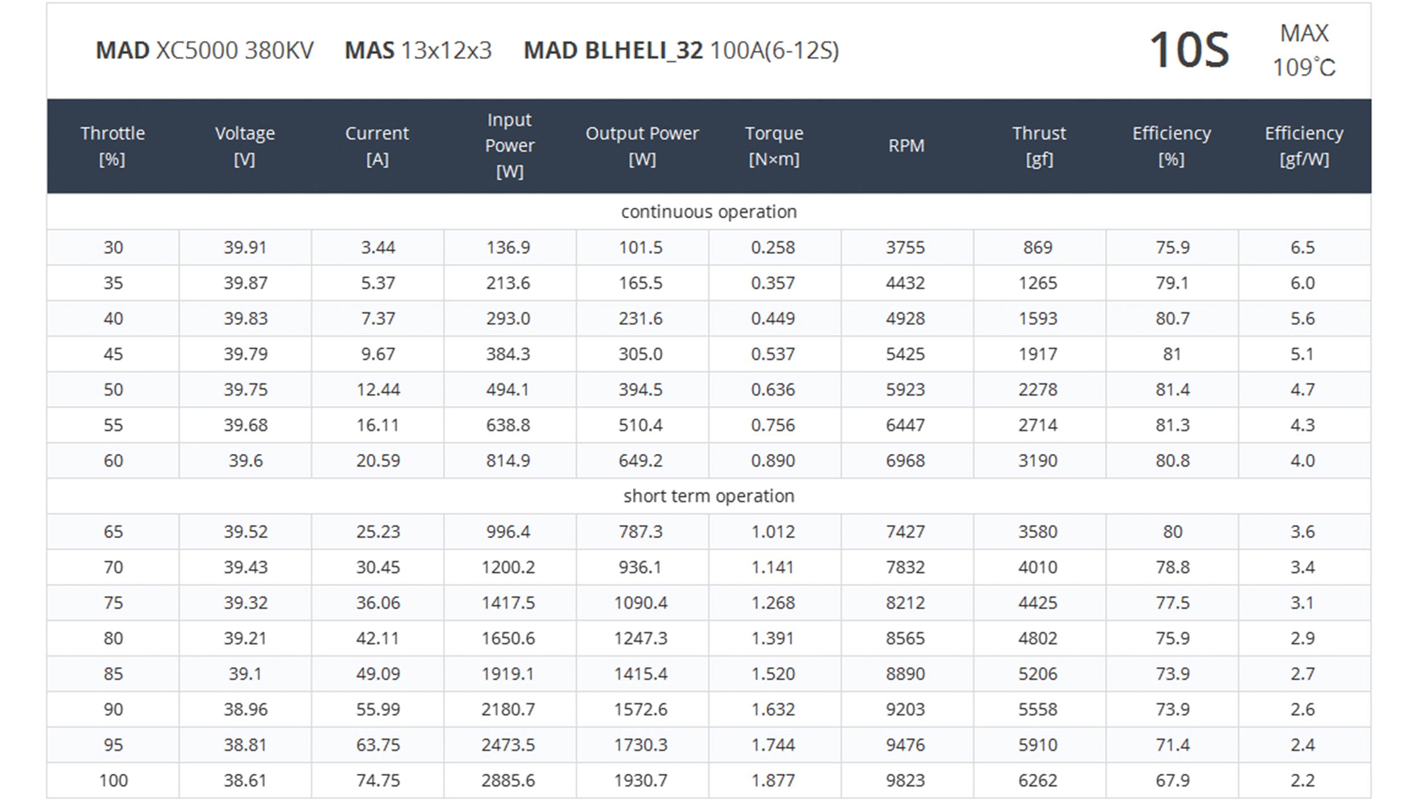Viewport: 1419px width, 806px height.
Task: Click the short term operation section label
Action: [x=708, y=496]
